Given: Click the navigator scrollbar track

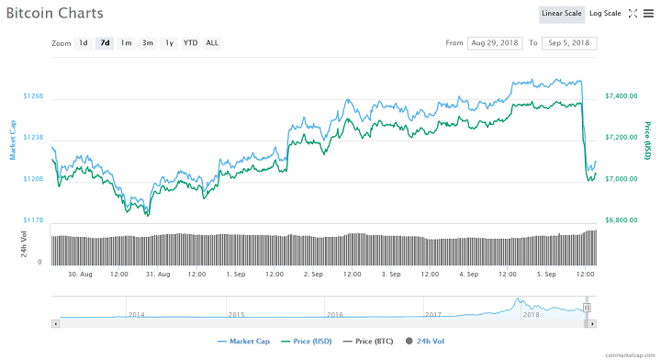Looking at the screenshot, I should click(320, 324).
